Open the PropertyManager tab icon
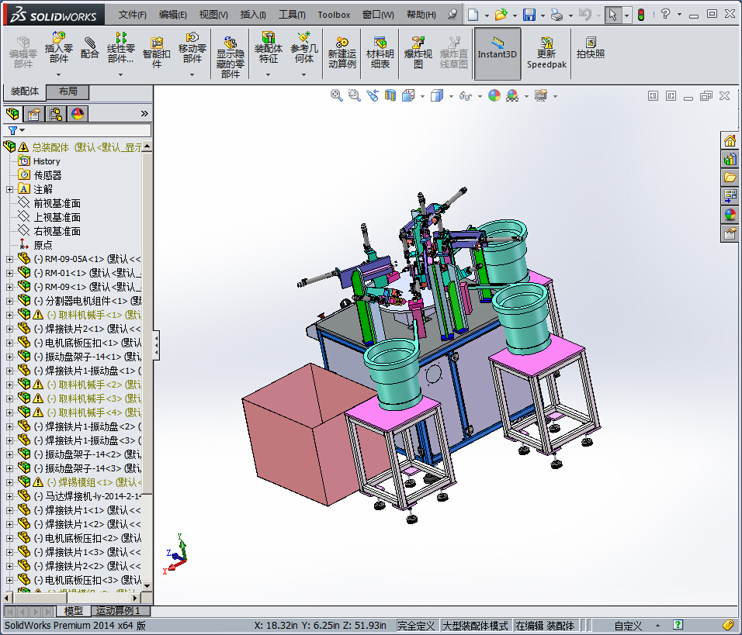742x635 pixels. (x=34, y=114)
